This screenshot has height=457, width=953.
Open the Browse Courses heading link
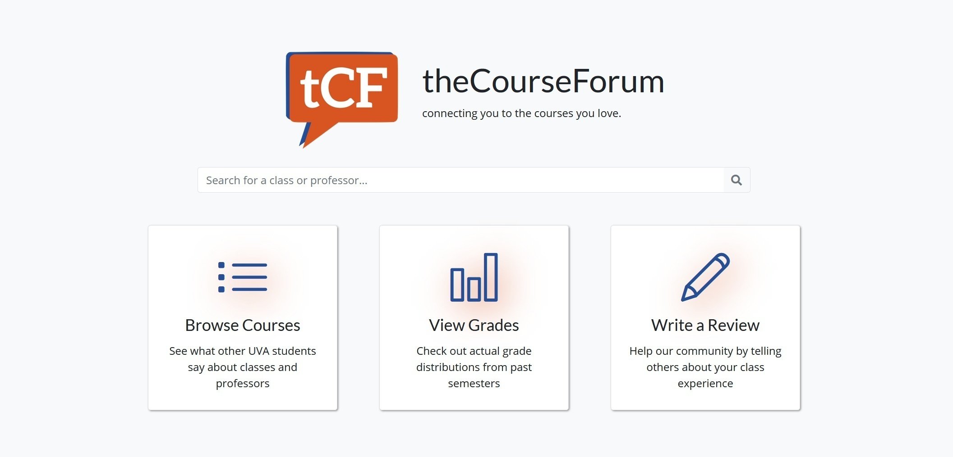pyautogui.click(x=243, y=325)
